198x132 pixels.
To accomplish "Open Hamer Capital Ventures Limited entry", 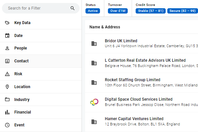I will 134,119.
